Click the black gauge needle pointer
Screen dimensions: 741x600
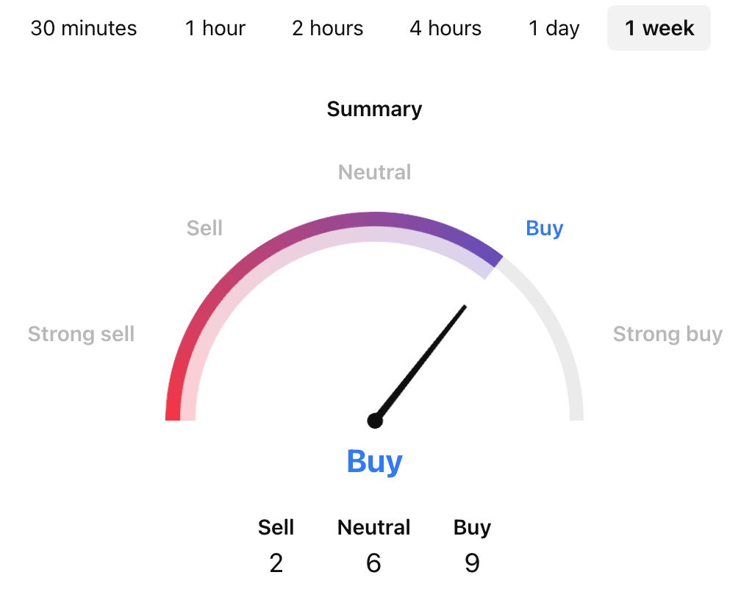(x=423, y=360)
